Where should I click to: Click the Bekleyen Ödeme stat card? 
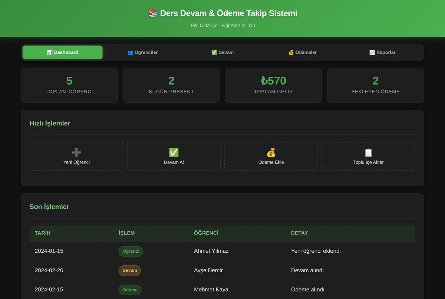pyautogui.click(x=375, y=85)
